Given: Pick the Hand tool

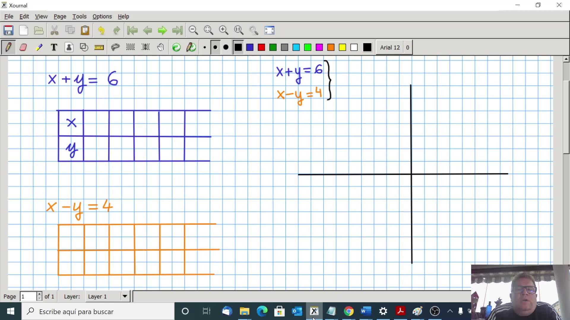Looking at the screenshot, I should [161, 47].
